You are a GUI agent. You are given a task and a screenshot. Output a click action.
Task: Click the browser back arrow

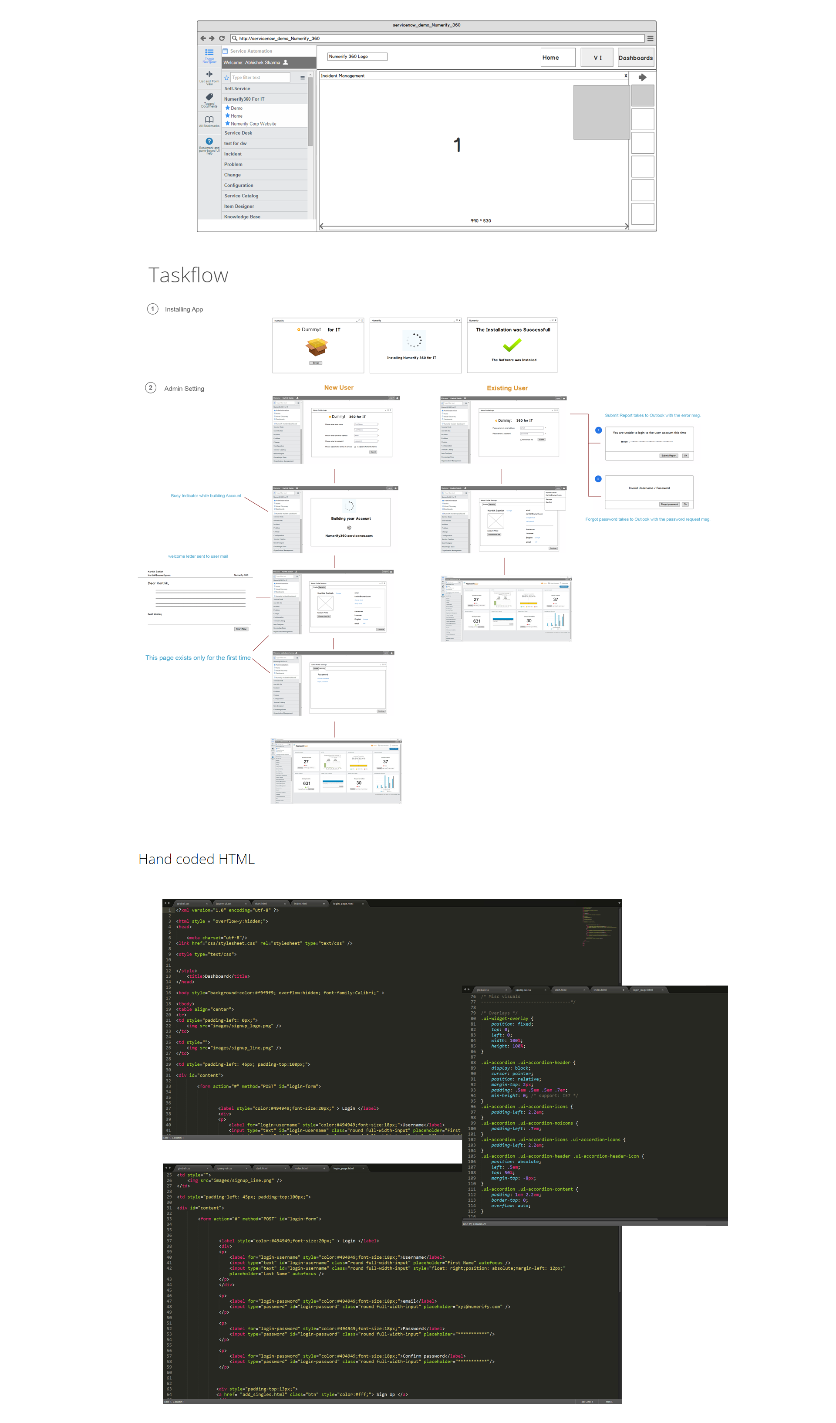coord(202,38)
